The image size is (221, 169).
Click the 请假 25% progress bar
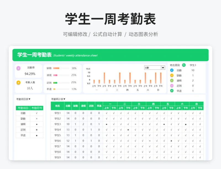[61, 75]
